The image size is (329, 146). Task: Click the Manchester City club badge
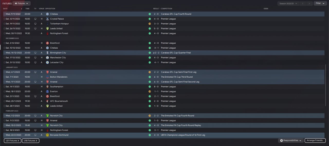pos(47,58)
